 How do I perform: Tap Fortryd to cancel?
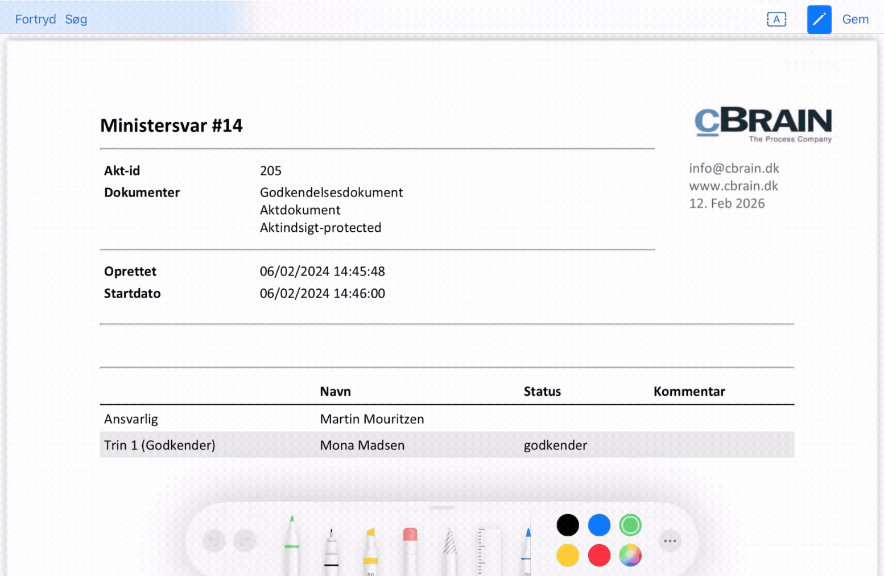pyautogui.click(x=35, y=19)
